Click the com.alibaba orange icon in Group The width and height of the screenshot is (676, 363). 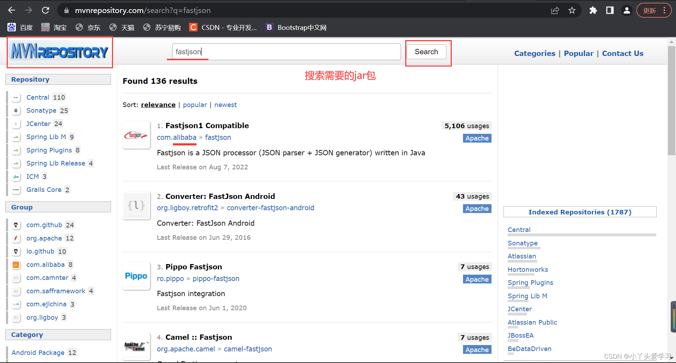(16, 264)
